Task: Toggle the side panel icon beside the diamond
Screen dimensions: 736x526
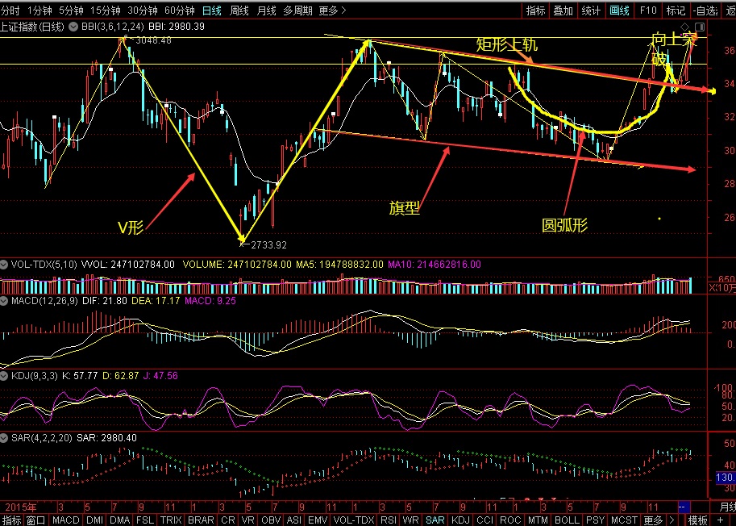Action: point(700,27)
